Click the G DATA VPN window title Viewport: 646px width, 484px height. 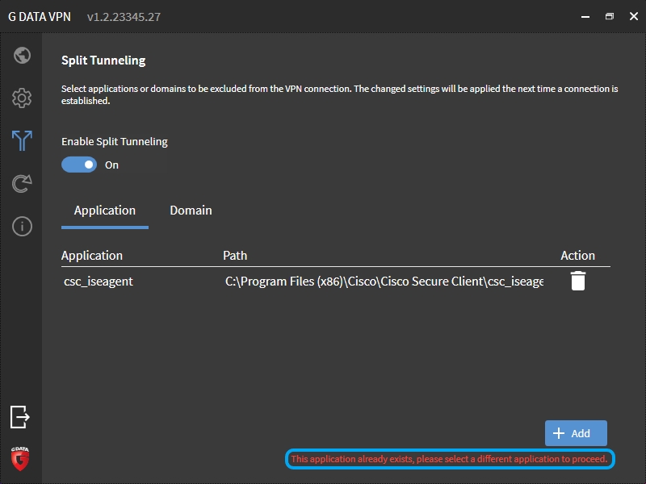[40, 17]
